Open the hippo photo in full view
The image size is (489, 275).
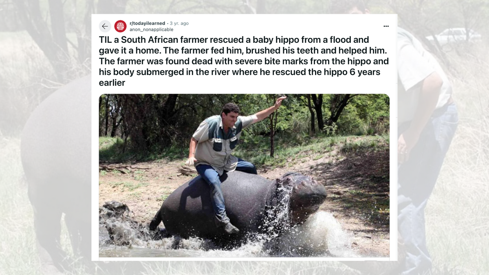pyautogui.click(x=244, y=176)
